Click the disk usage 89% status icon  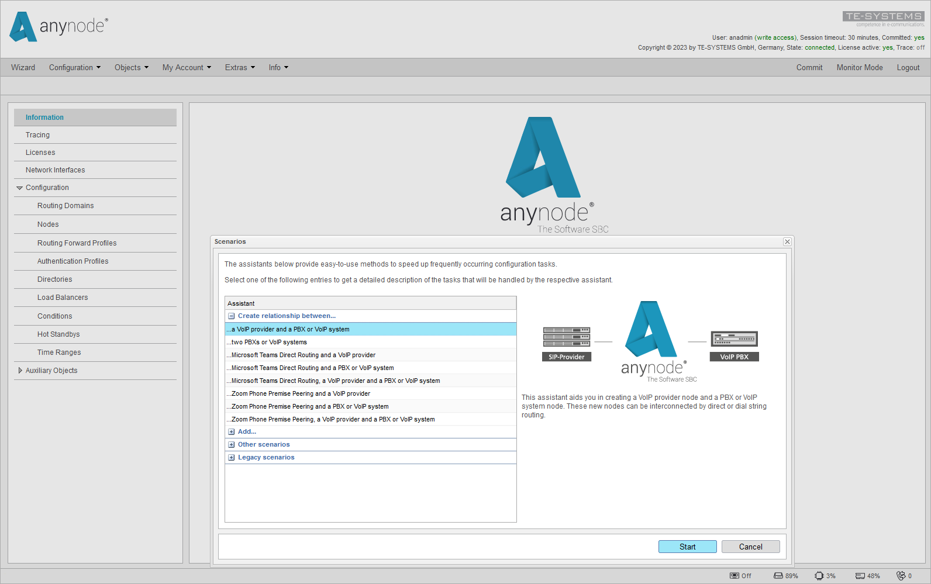tap(778, 576)
